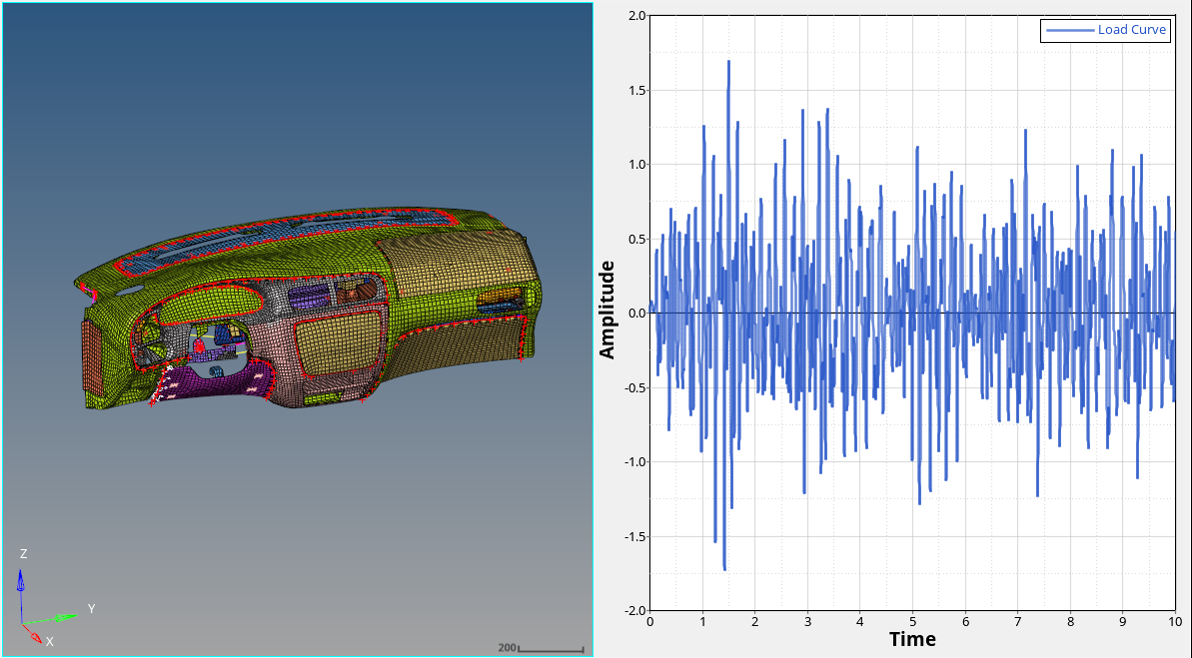Click the 2.0 tick label on the Amplitude axis
Viewport: 1192px width, 658px height.
pyautogui.click(x=635, y=16)
